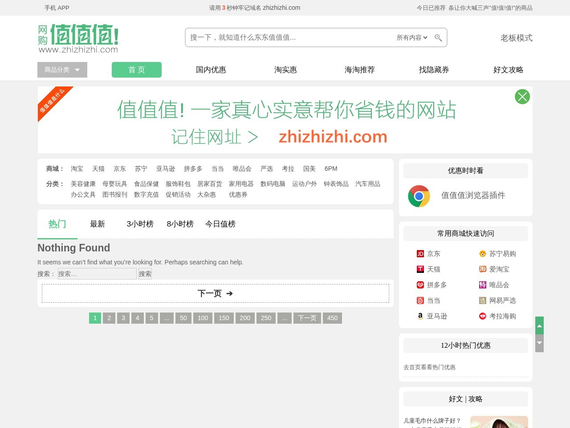The width and height of the screenshot is (570, 428).
Task: Select the 汽车用品 category
Action: [368, 184]
